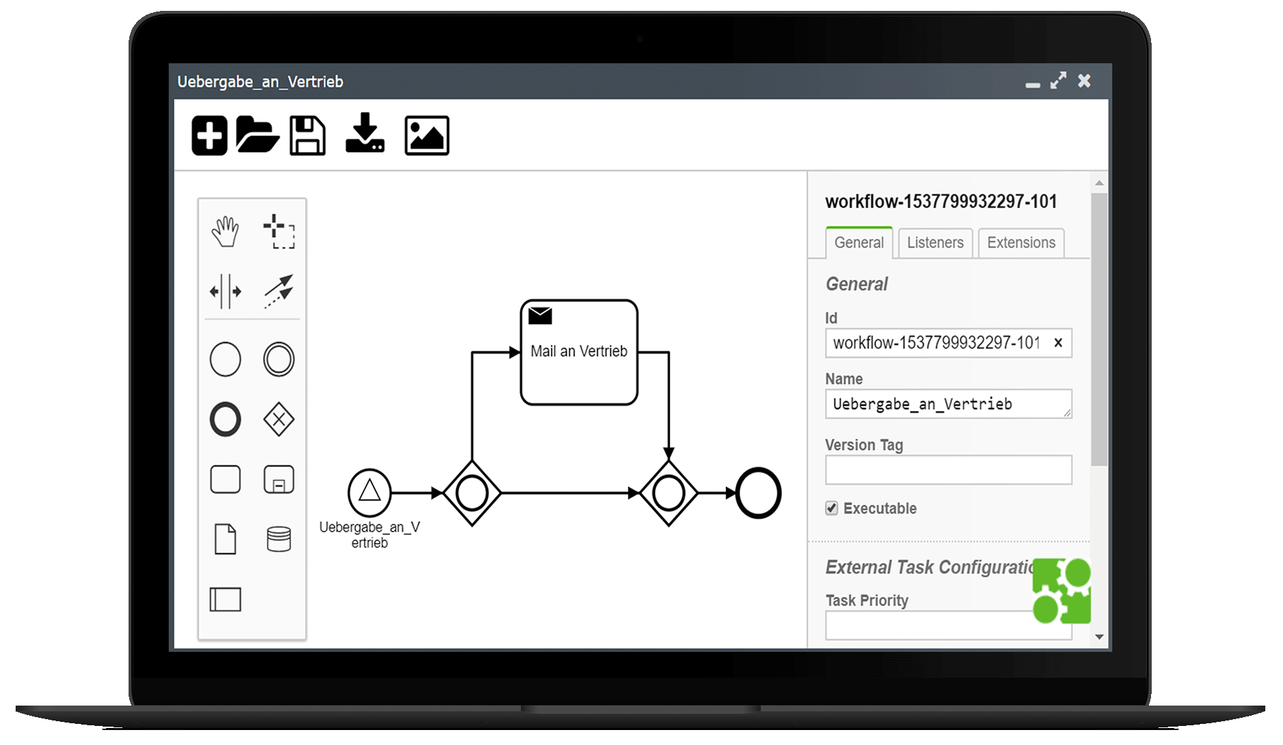This screenshot has width=1283, height=745.
Task: Select the end event on canvas
Action: pyautogui.click(x=759, y=493)
